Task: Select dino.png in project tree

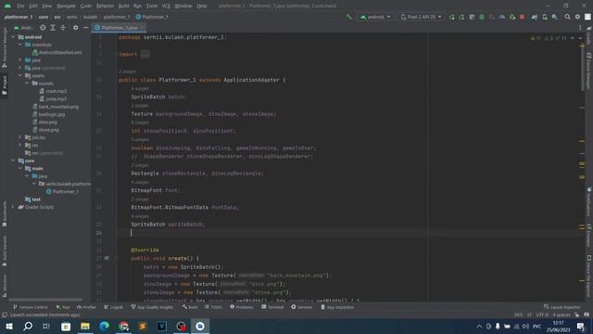Action: pyautogui.click(x=44, y=122)
